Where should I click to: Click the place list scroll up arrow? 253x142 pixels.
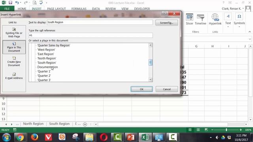click(x=150, y=45)
